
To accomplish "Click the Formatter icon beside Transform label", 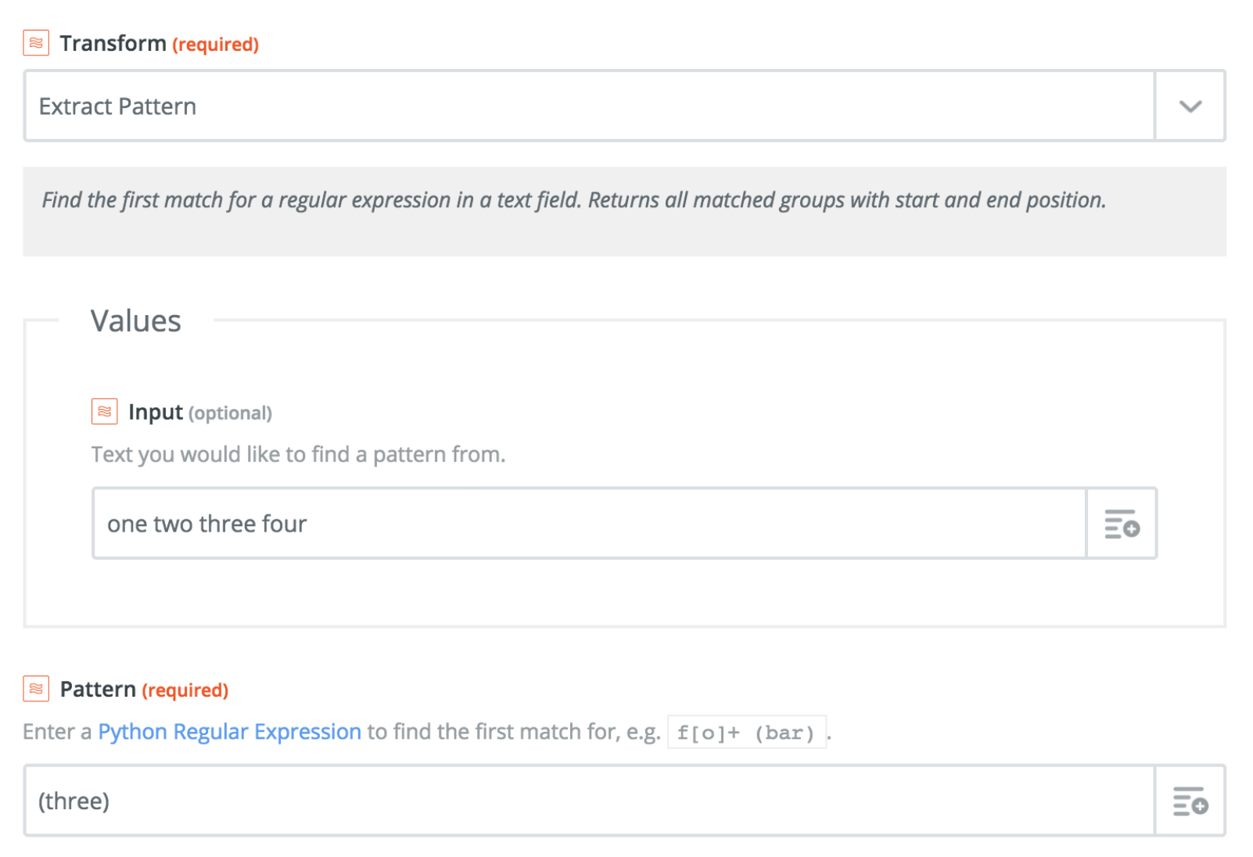I will (36, 43).
